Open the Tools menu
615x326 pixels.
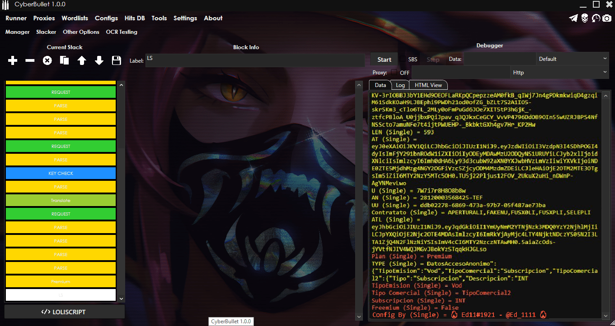coord(159,18)
